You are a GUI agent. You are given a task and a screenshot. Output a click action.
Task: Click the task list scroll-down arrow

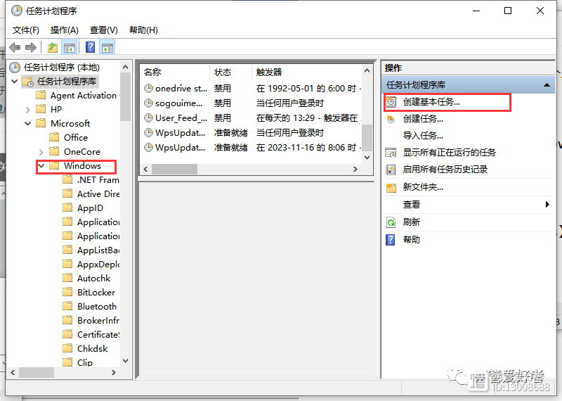pyautogui.click(x=367, y=158)
